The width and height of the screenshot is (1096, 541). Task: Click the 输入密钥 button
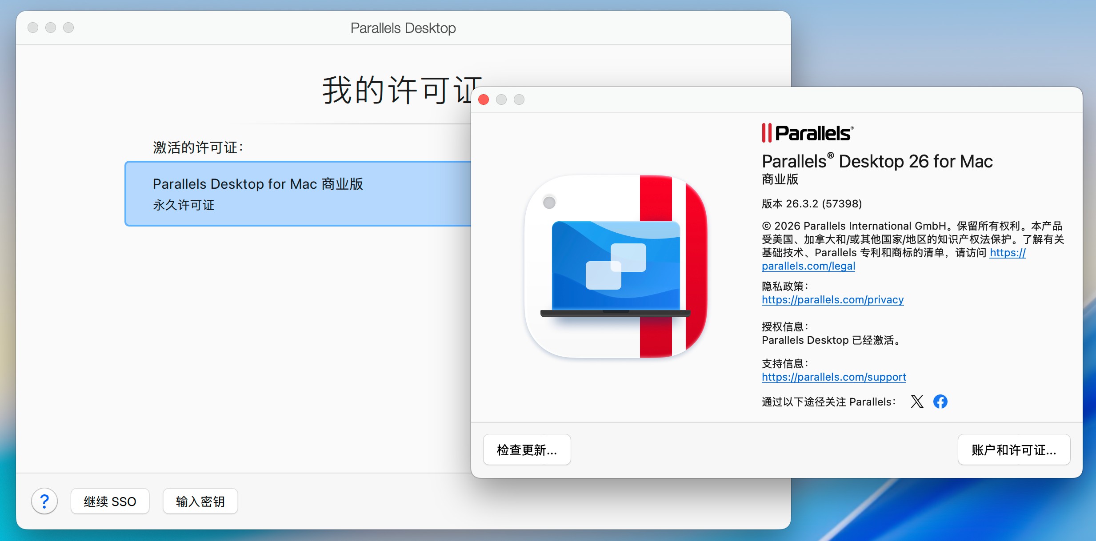click(200, 501)
